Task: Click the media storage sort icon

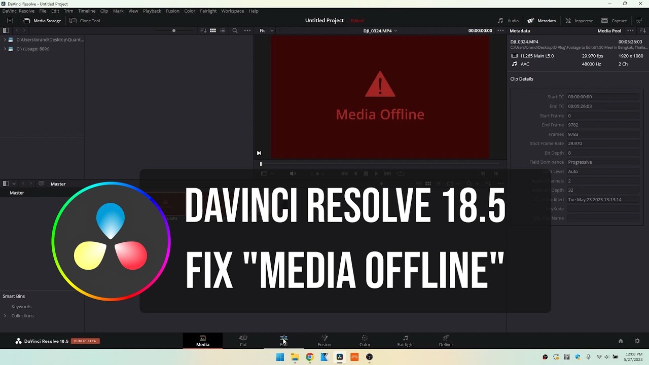Action: [x=203, y=30]
